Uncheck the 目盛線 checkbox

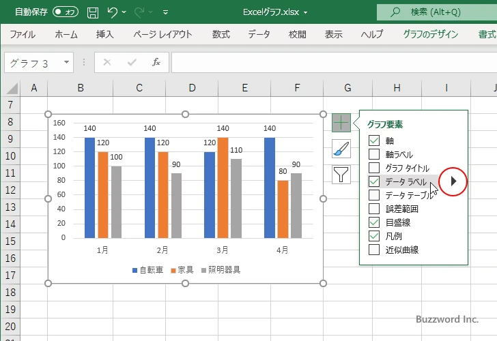374,222
